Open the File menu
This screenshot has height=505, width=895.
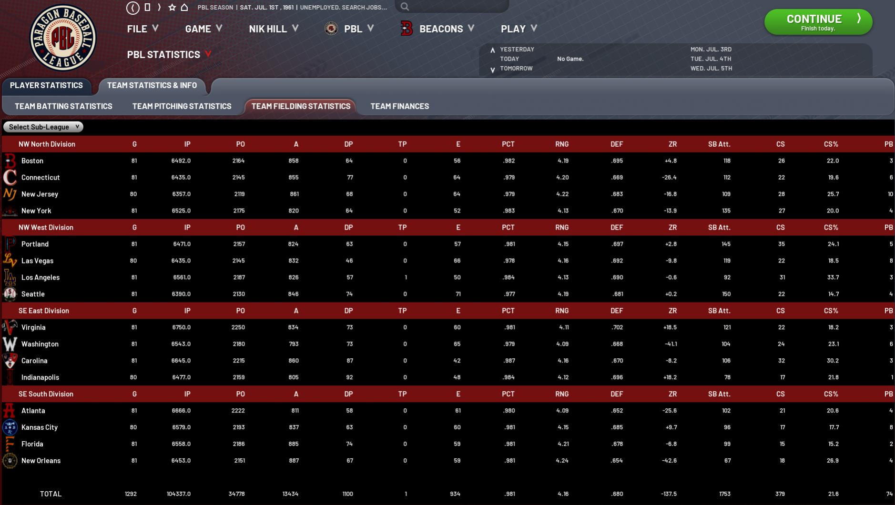[142, 29]
